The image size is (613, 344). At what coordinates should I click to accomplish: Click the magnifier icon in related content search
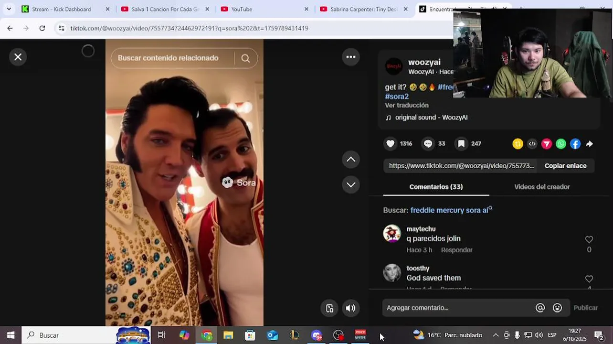(x=245, y=58)
